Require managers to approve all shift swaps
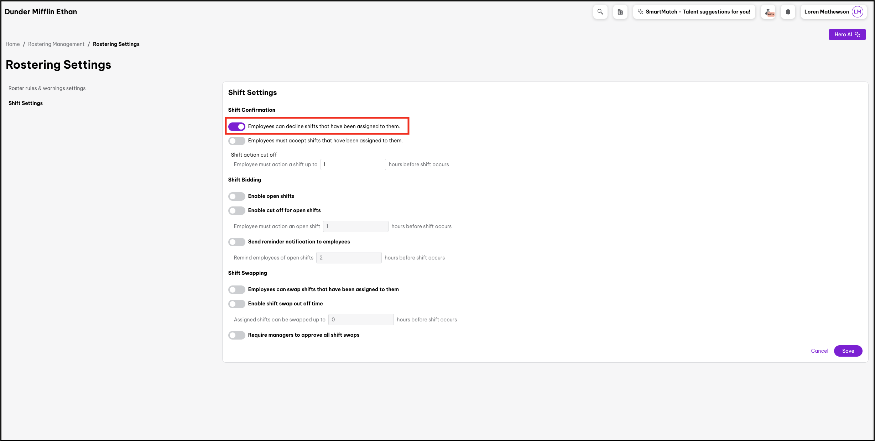875x441 pixels. coord(237,335)
